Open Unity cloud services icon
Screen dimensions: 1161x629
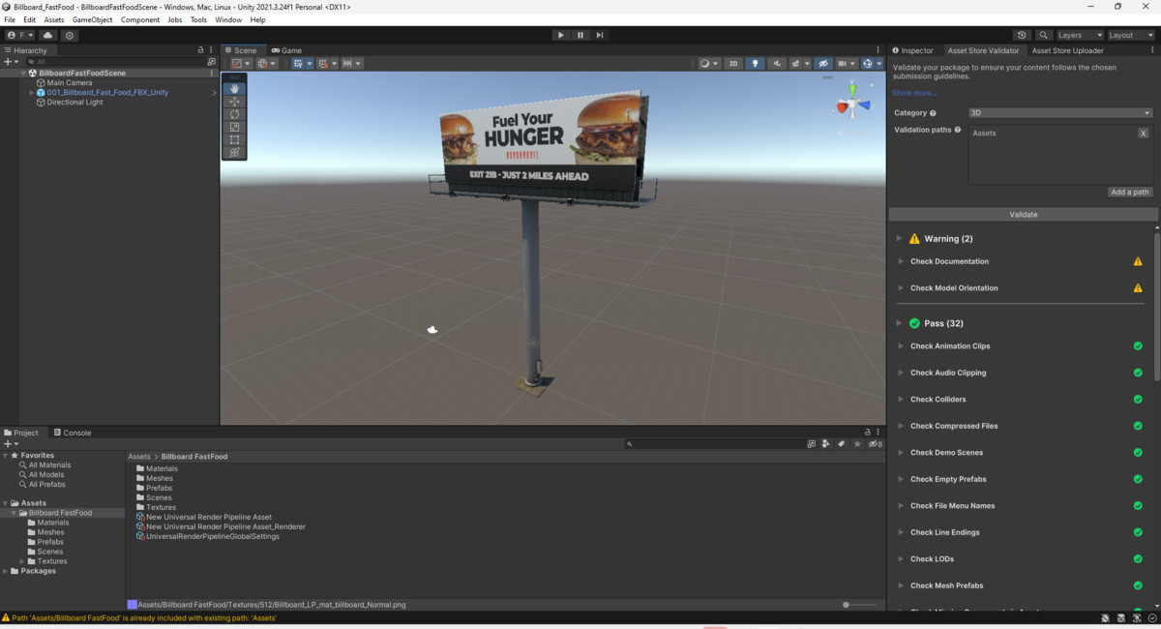(x=47, y=35)
